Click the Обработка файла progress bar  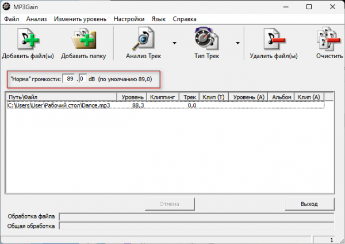pyautogui.click(x=197, y=217)
